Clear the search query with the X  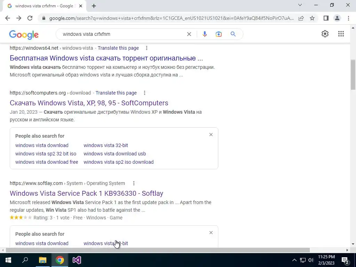tap(189, 34)
